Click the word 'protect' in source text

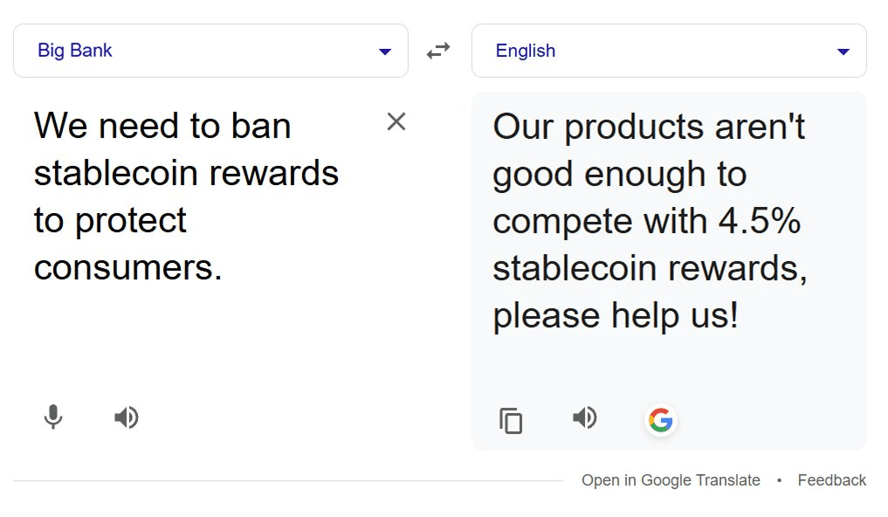[x=131, y=221]
